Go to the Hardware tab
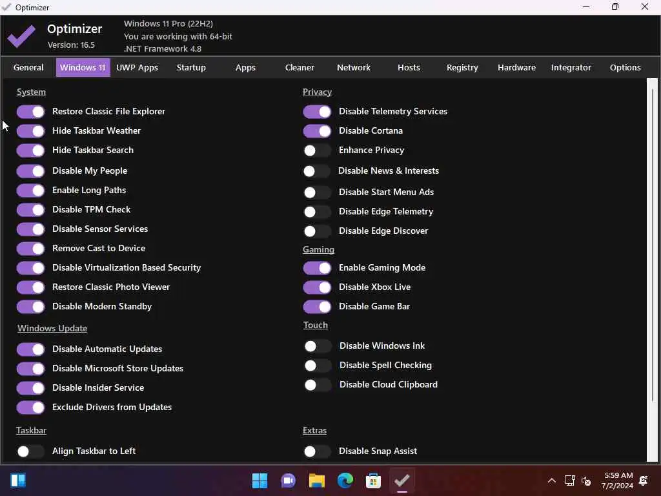The image size is (661, 496). click(517, 67)
